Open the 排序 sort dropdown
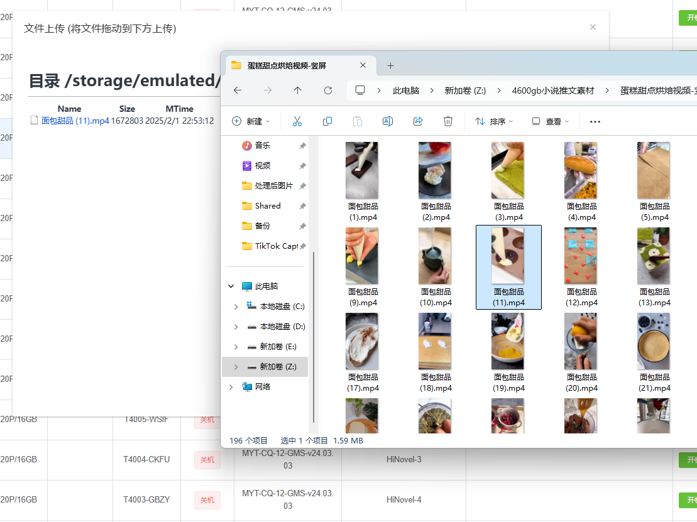The width and height of the screenshot is (697, 522). 493,121
